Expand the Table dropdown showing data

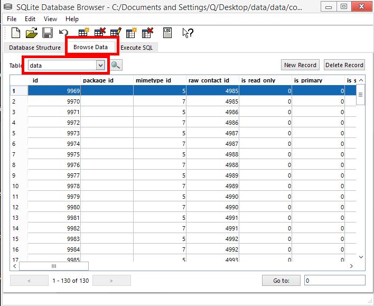tap(100, 65)
